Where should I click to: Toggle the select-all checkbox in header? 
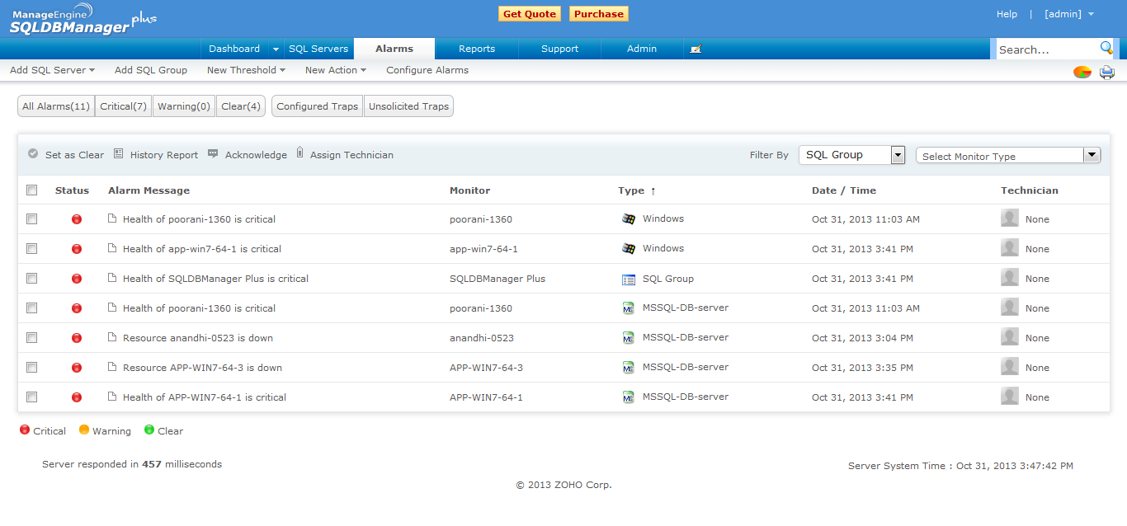pos(32,190)
